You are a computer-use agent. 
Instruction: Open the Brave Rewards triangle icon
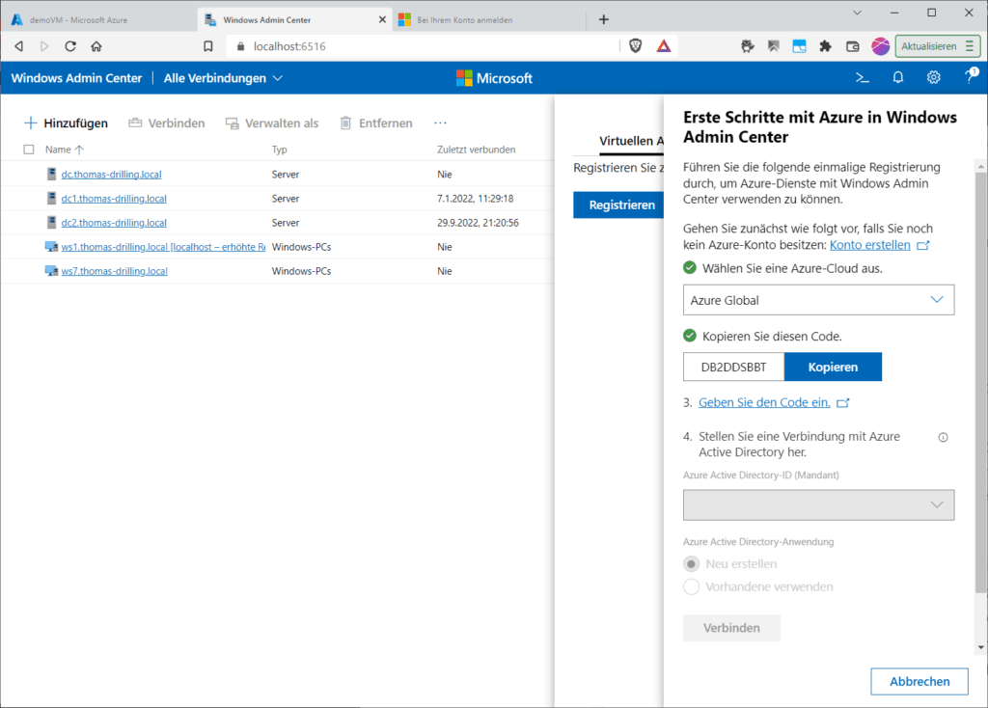point(664,46)
